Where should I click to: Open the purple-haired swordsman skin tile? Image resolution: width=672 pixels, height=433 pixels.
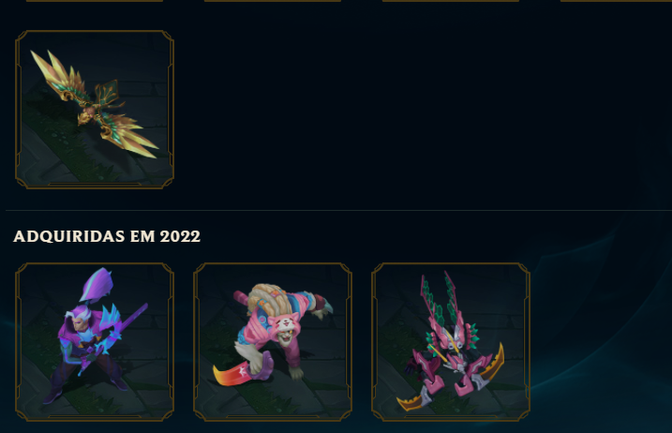(95, 342)
